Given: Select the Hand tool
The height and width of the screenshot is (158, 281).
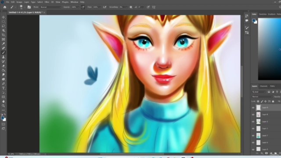Looking at the screenshot, I should pos(4,101).
